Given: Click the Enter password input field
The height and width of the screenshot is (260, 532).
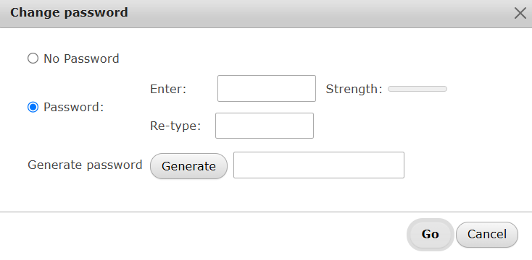Looking at the screenshot, I should pyautogui.click(x=267, y=89).
